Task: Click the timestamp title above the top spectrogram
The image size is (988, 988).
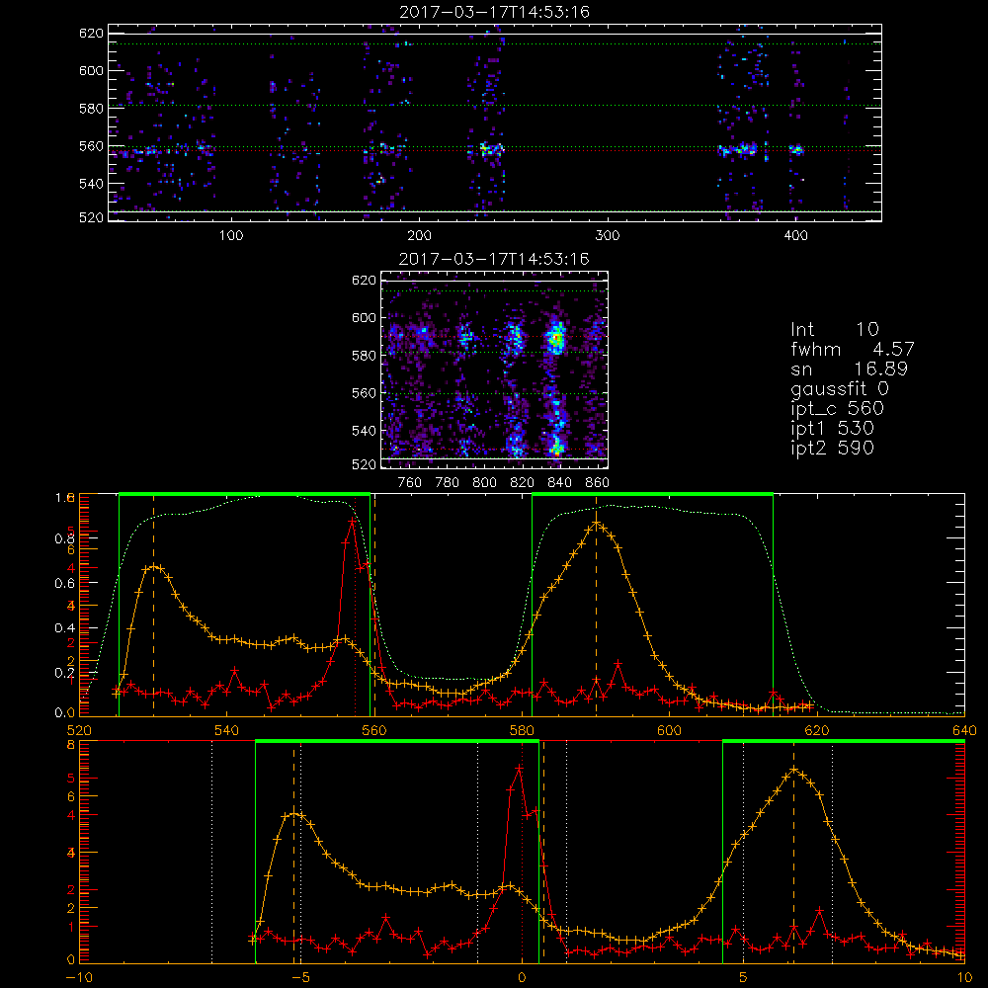Action: [x=494, y=12]
